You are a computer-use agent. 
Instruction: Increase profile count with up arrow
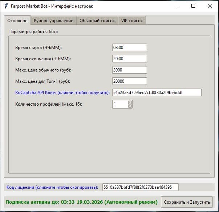[x=130, y=102]
